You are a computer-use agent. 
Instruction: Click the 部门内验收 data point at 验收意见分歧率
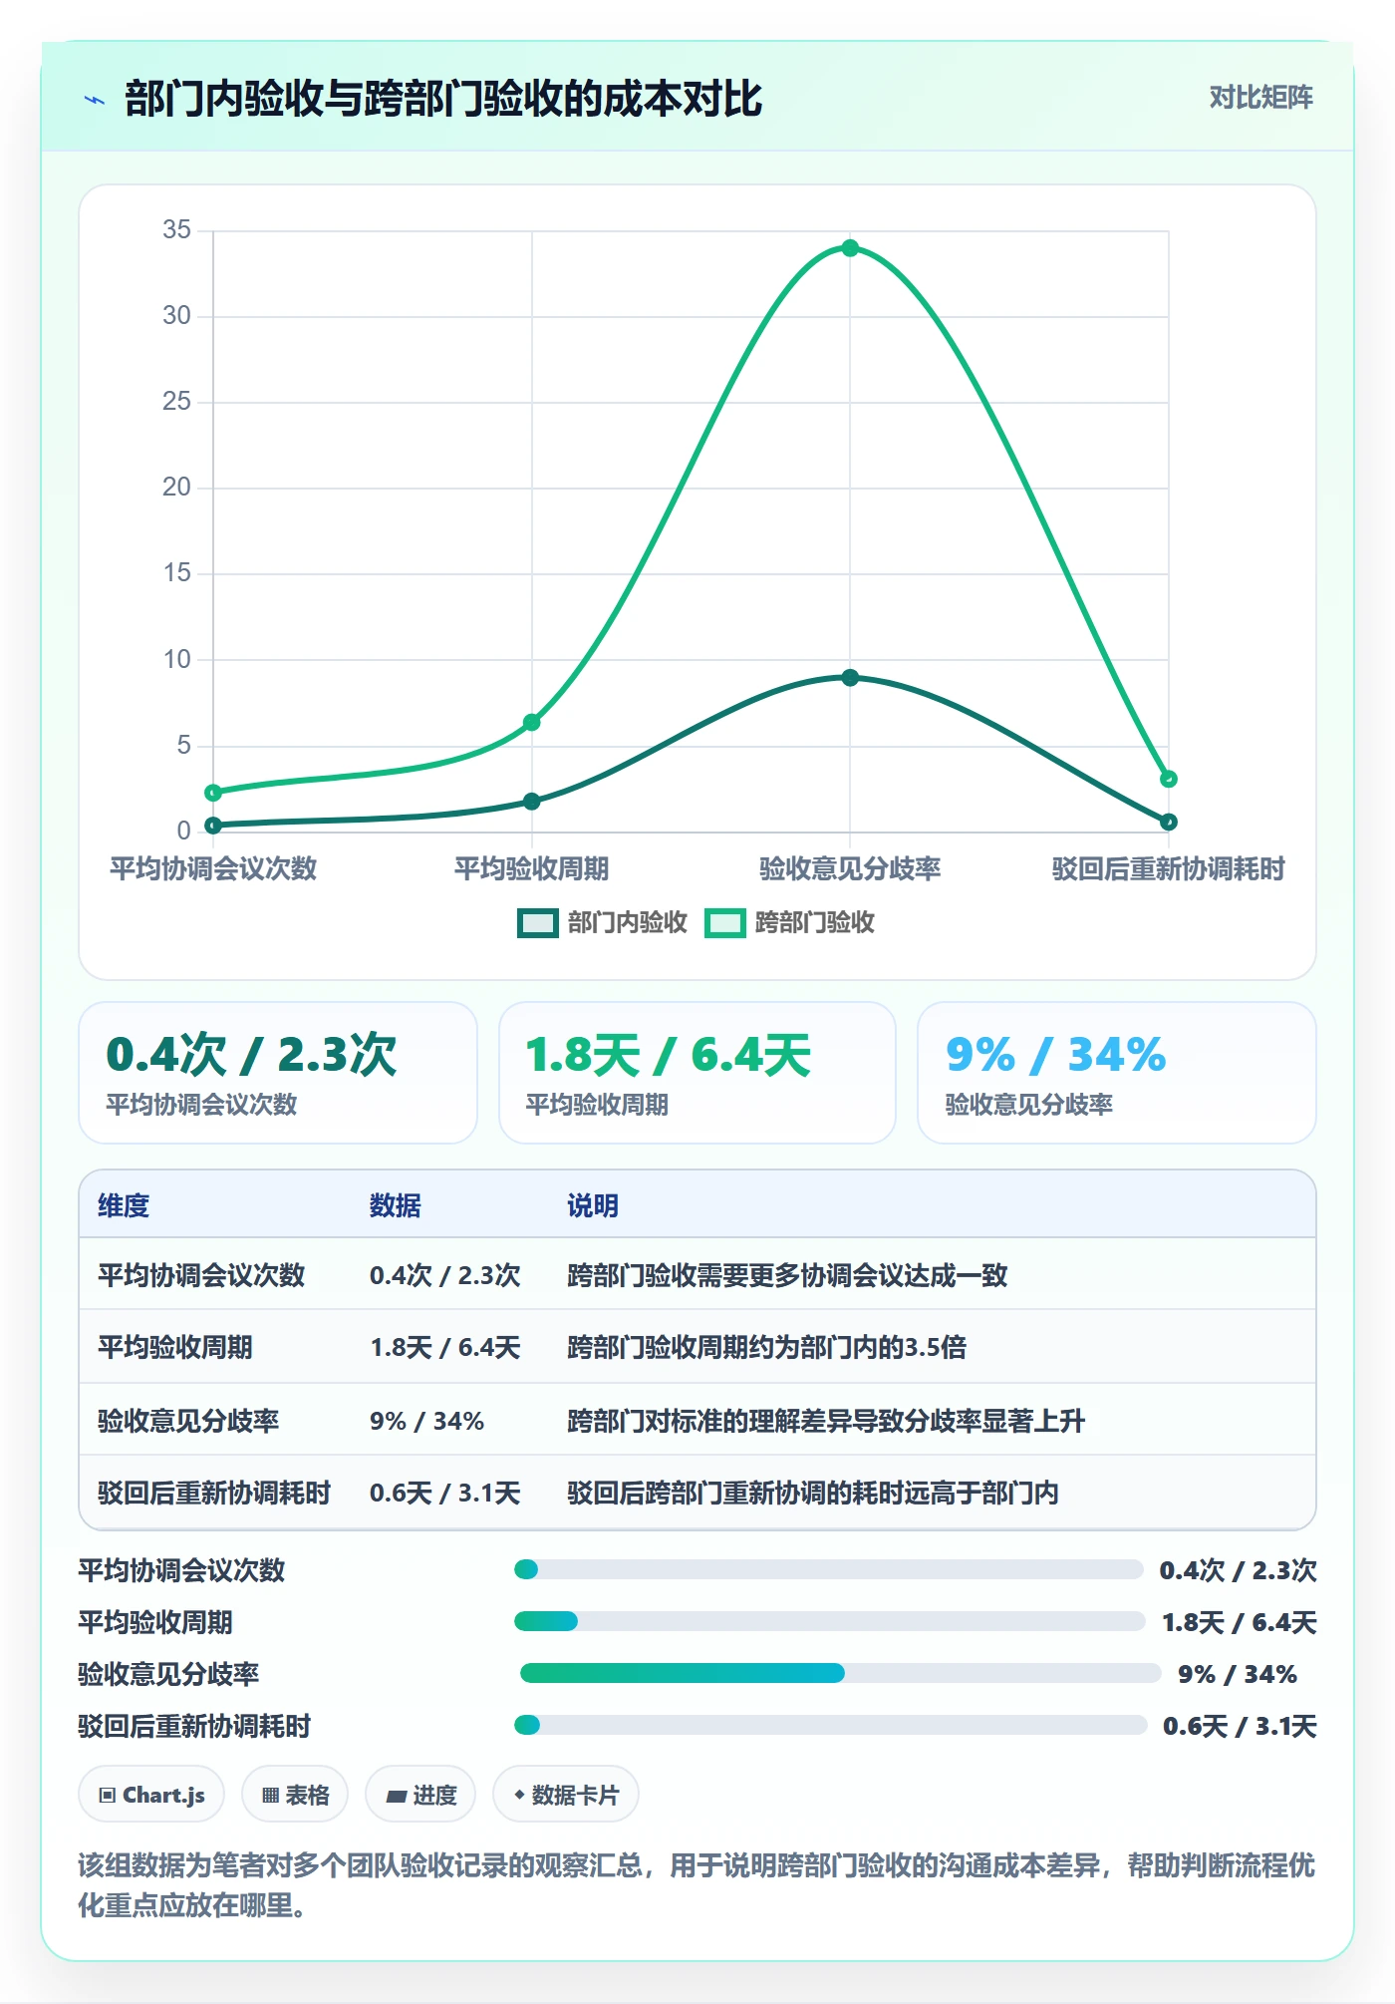[850, 678]
